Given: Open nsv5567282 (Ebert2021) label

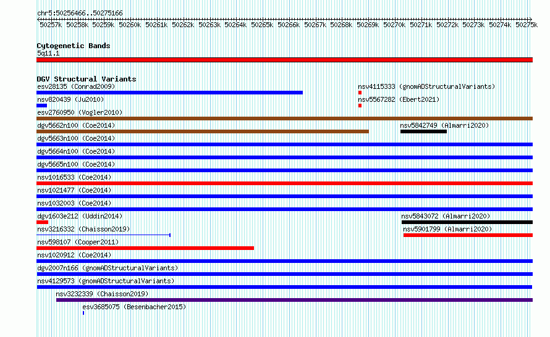Looking at the screenshot, I should click(399, 99).
